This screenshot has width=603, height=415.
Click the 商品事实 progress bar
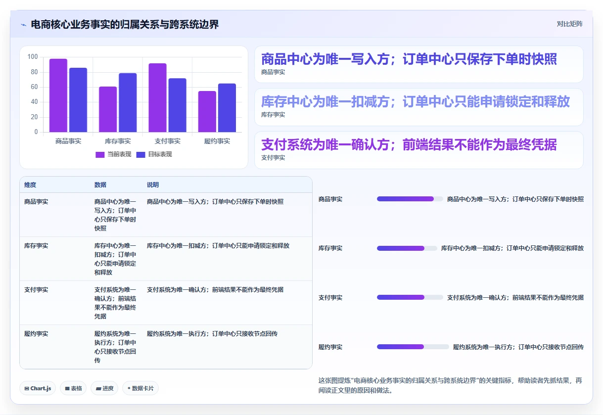coord(410,199)
